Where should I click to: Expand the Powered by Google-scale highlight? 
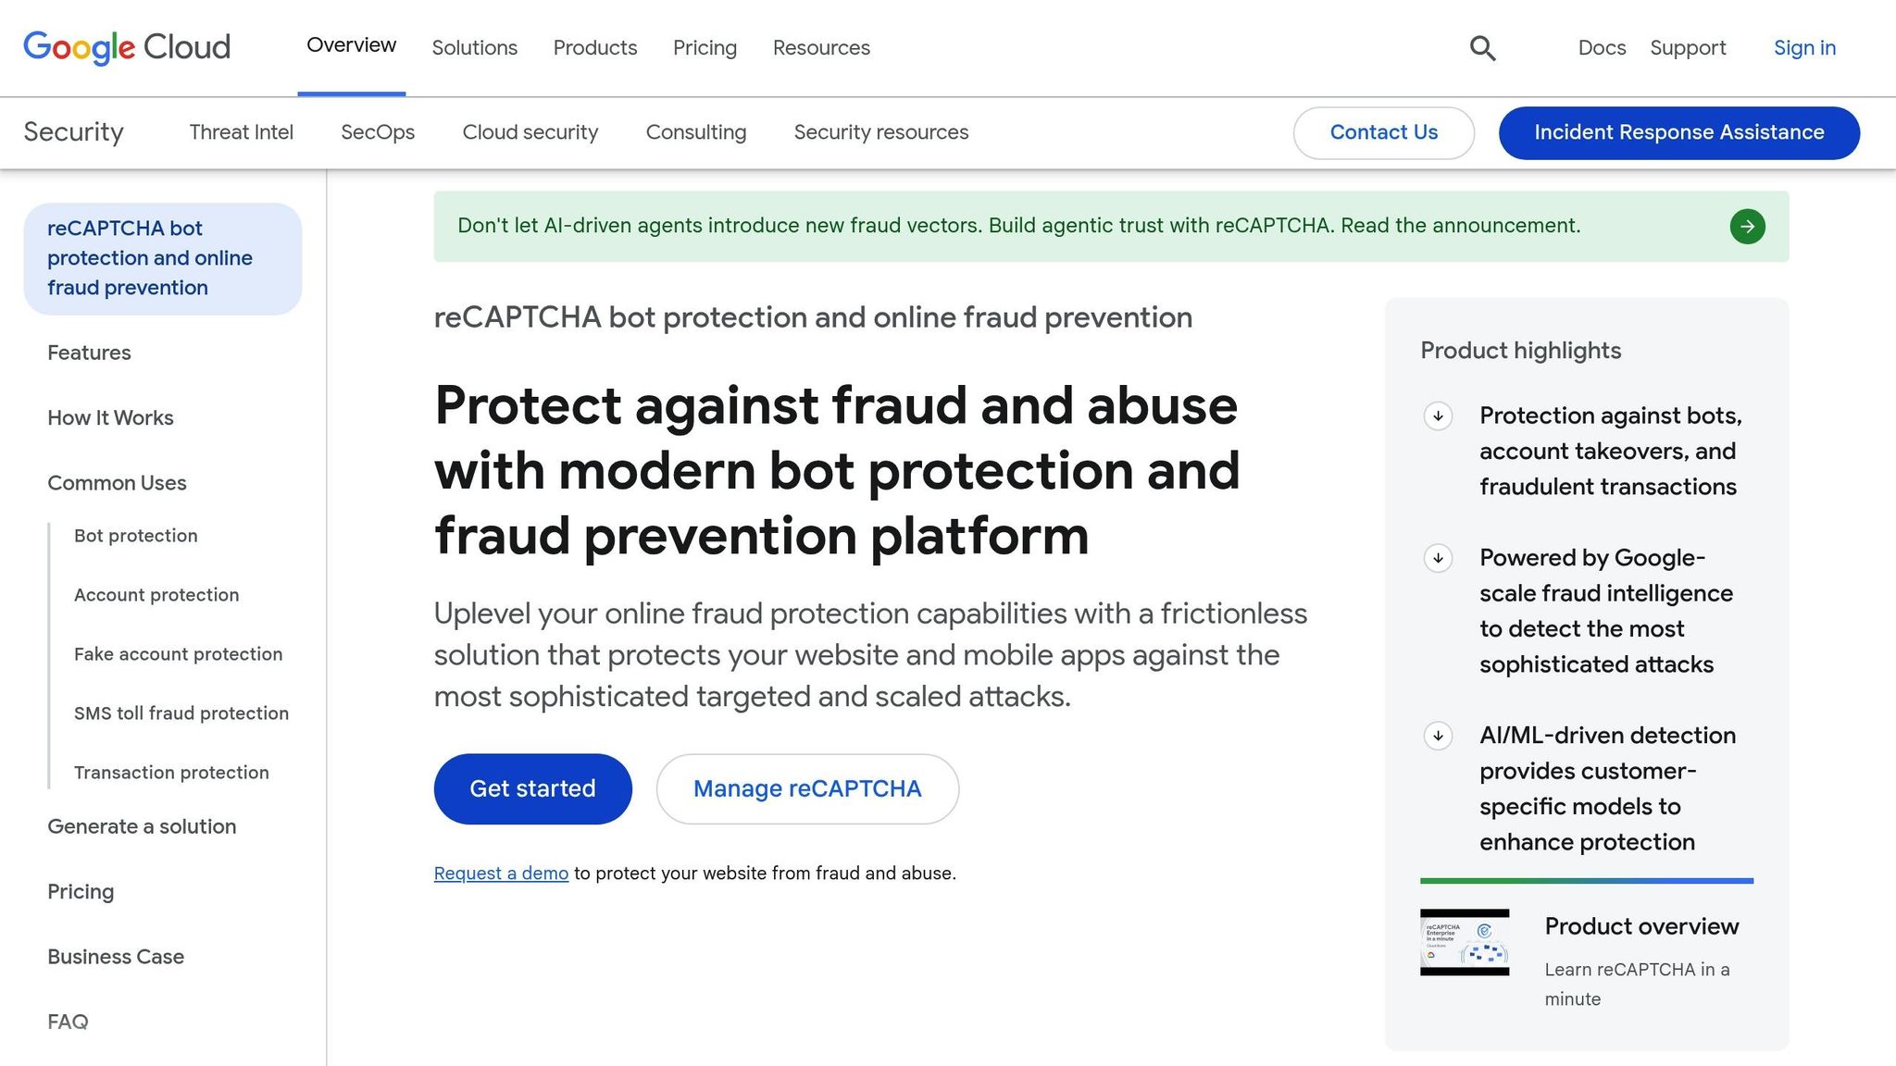pyautogui.click(x=1438, y=558)
